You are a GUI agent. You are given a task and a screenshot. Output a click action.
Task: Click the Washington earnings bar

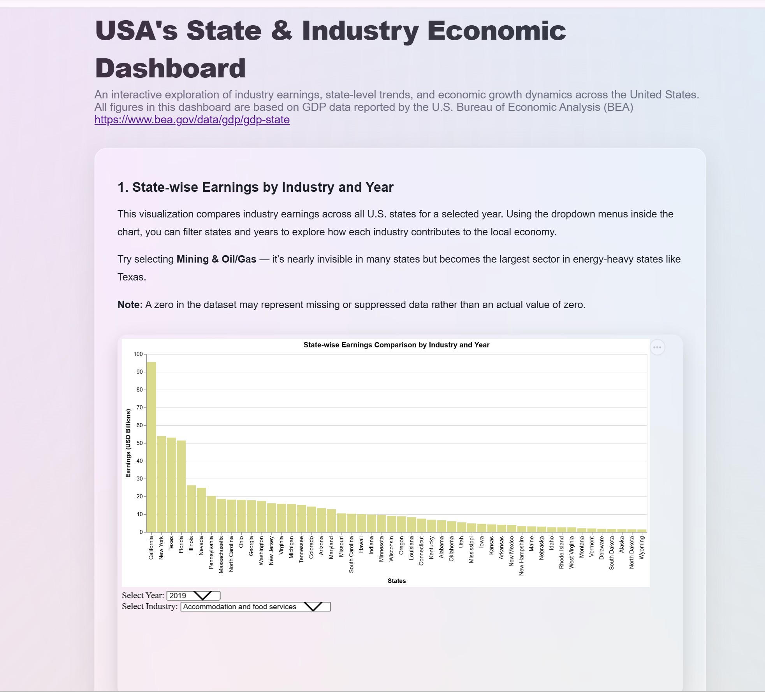point(261,517)
